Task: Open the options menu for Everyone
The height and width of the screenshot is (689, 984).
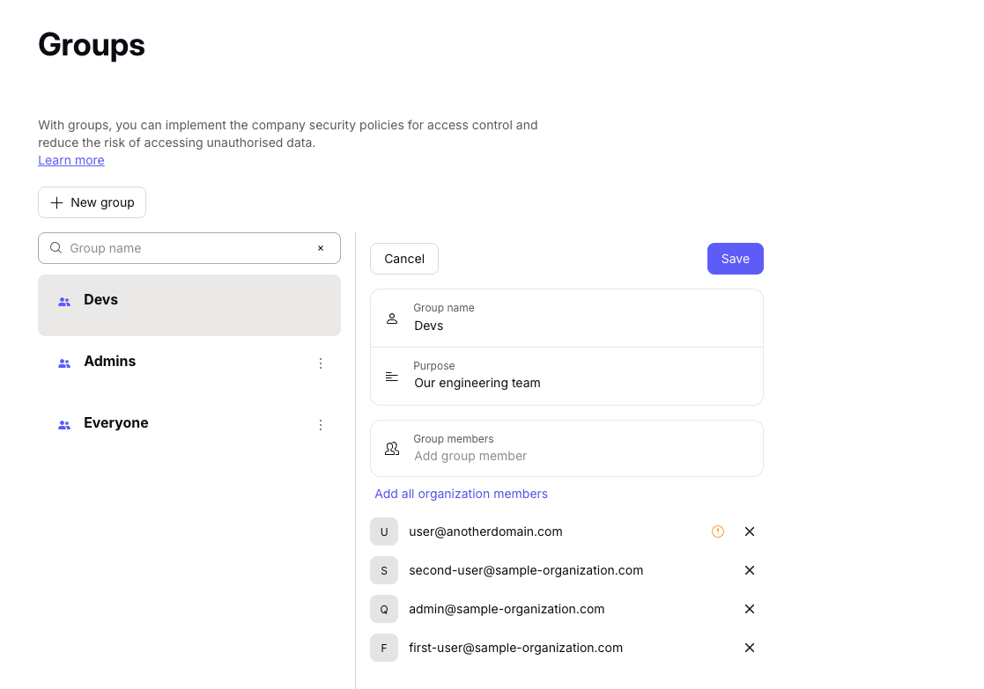Action: [321, 424]
